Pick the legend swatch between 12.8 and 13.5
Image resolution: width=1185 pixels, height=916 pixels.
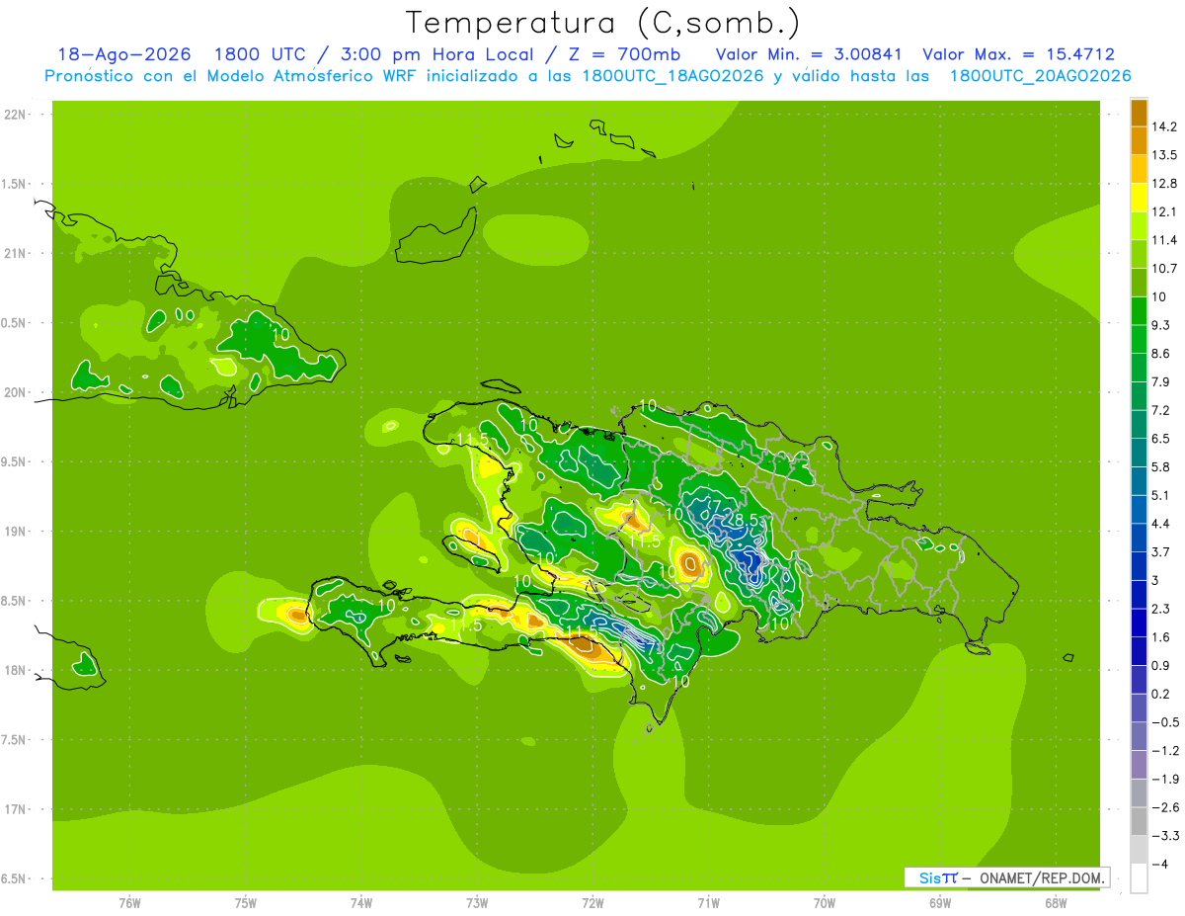point(1139,169)
